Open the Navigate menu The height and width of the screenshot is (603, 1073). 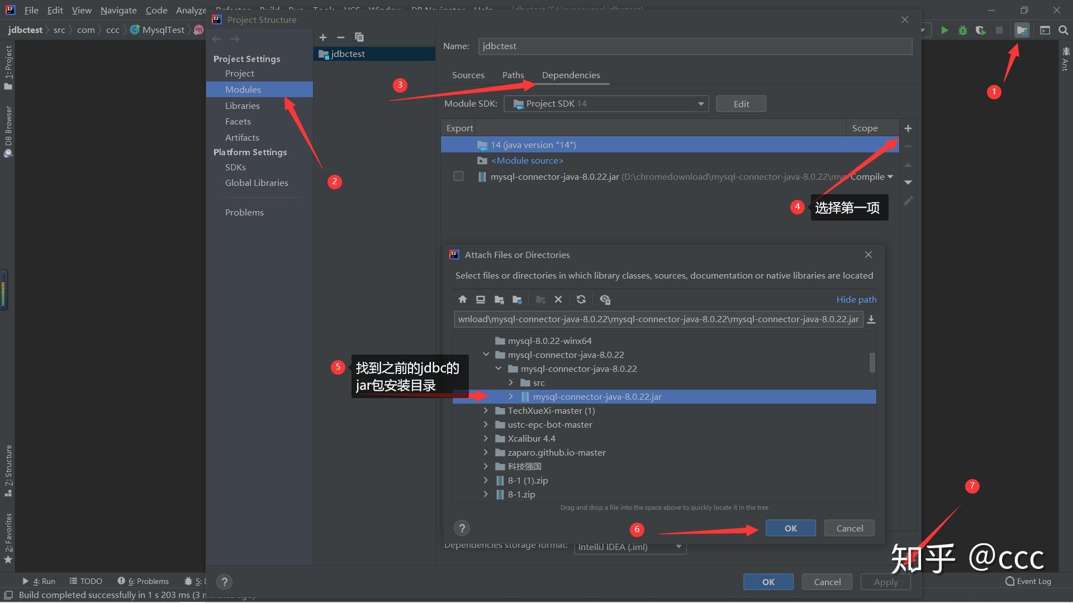(x=118, y=10)
